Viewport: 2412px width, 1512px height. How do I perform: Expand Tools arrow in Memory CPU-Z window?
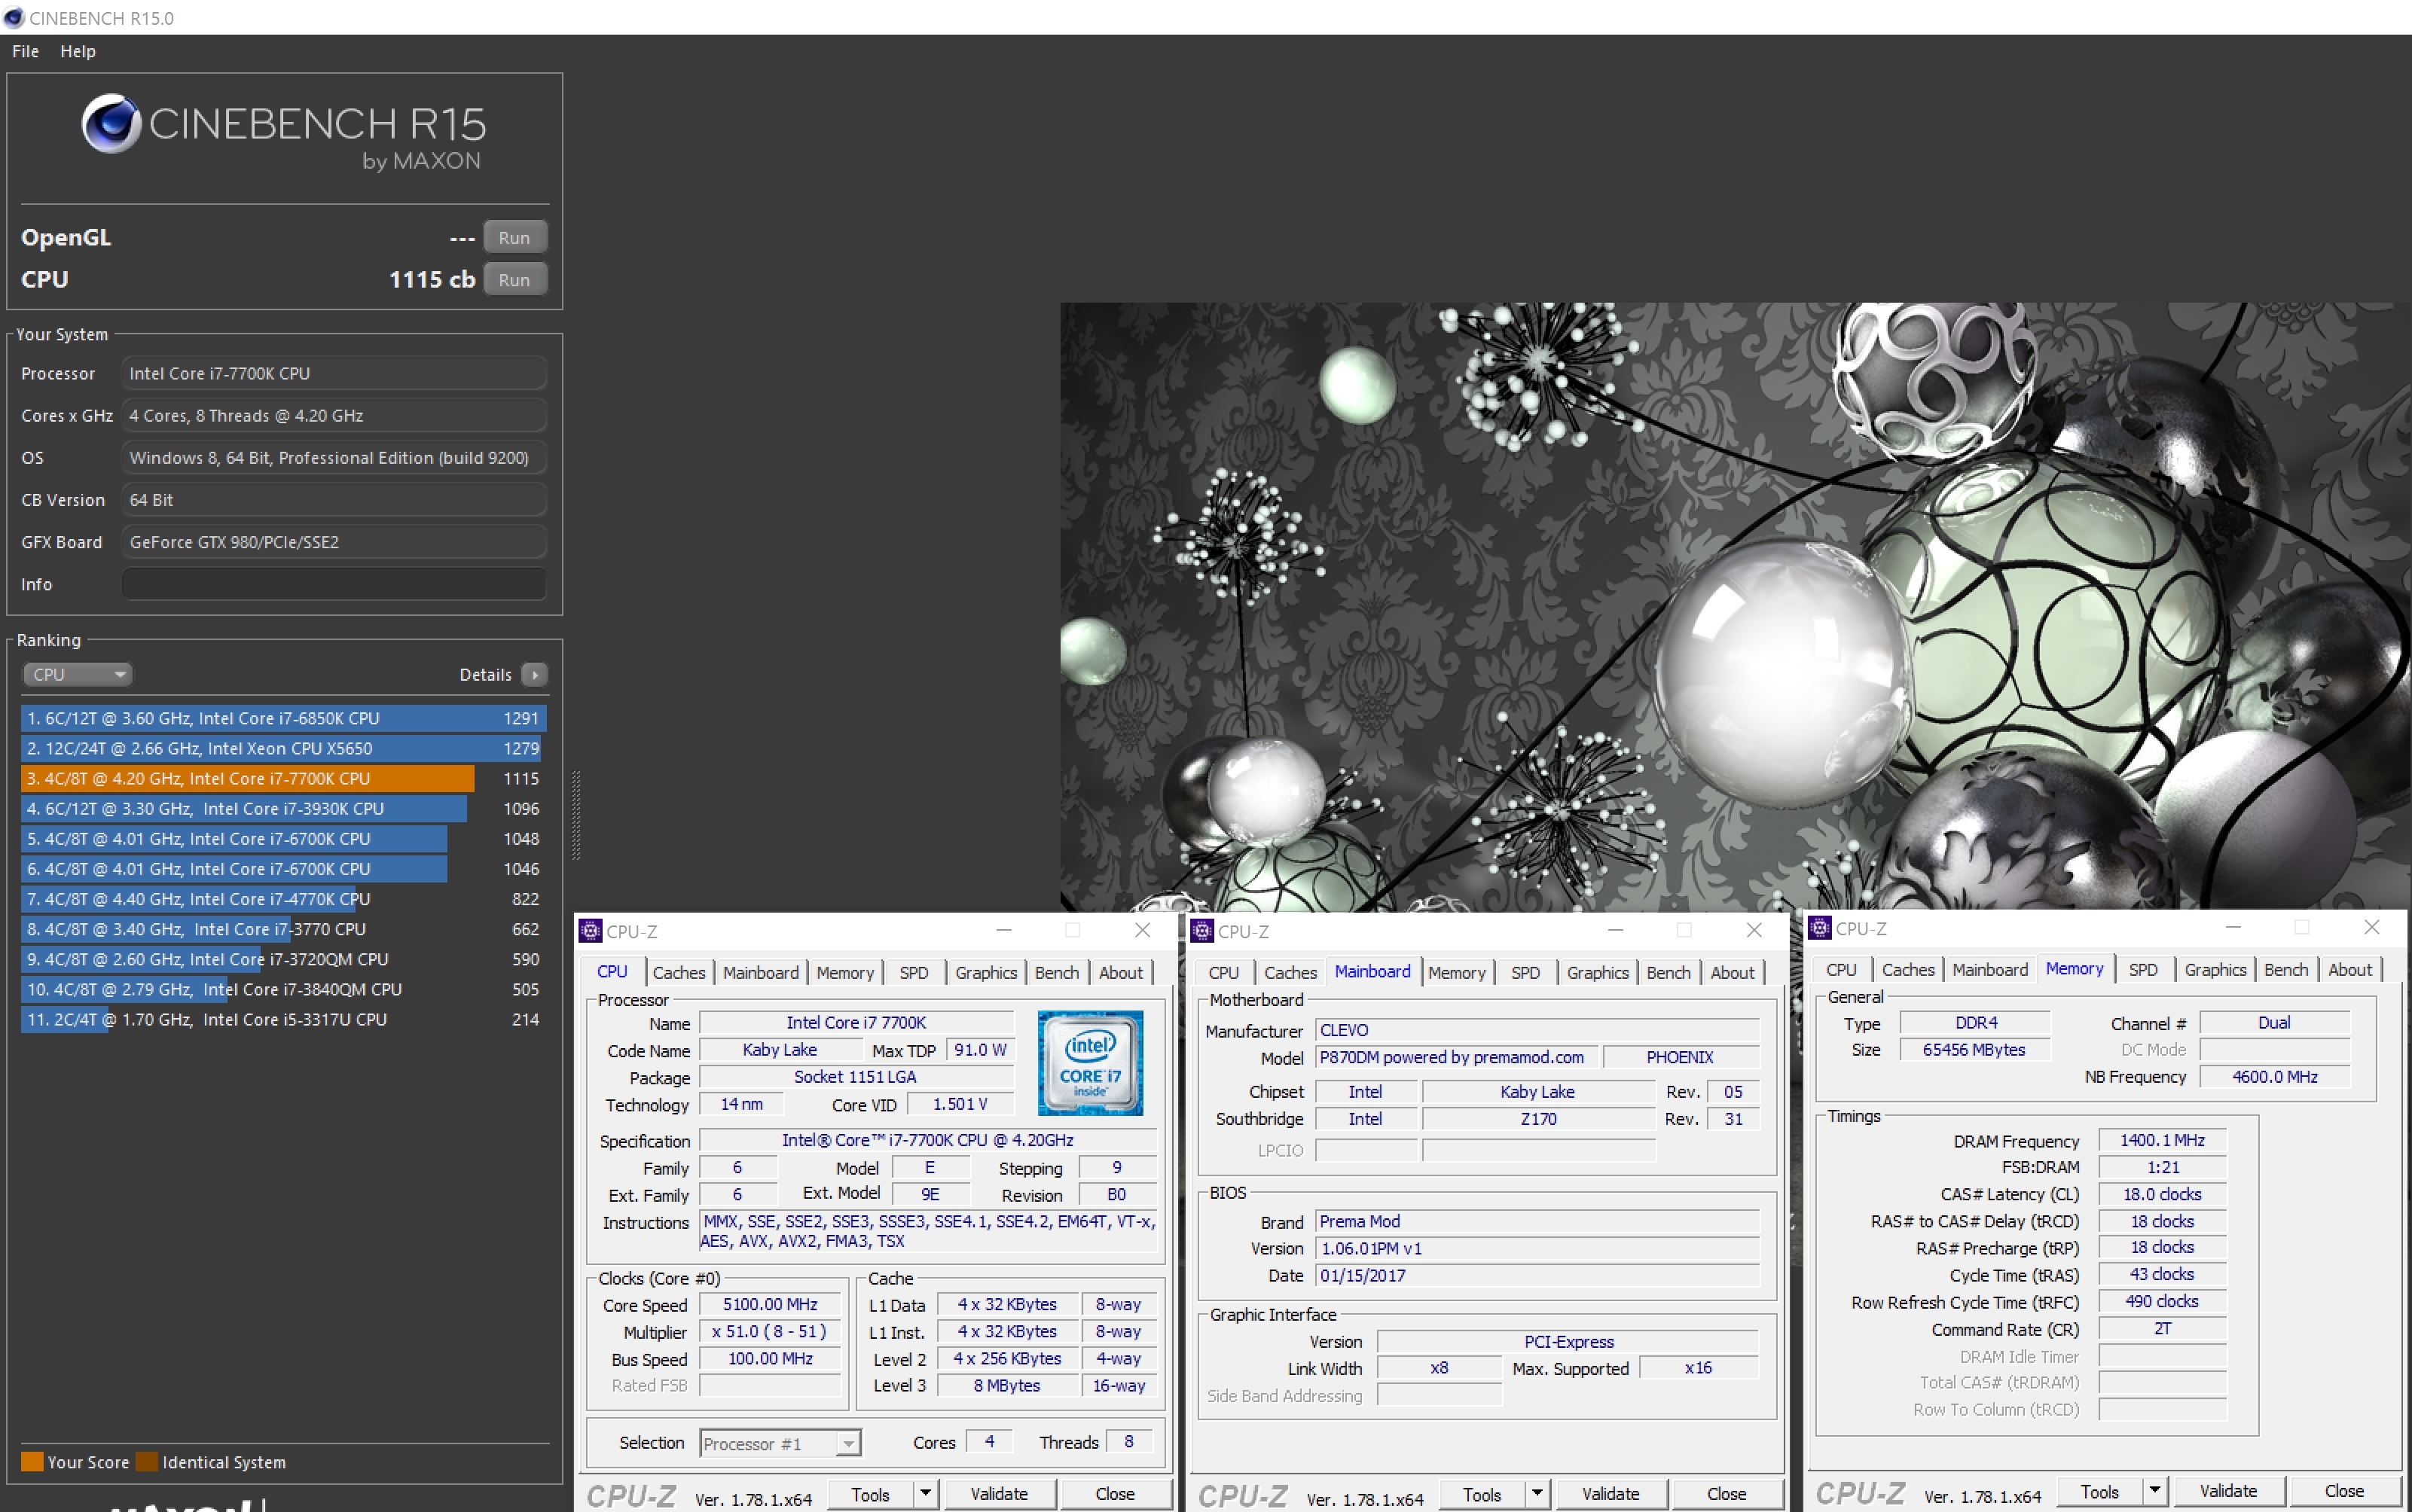[2155, 1491]
